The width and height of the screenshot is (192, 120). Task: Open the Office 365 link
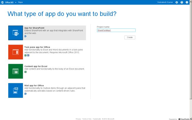[9, 2]
